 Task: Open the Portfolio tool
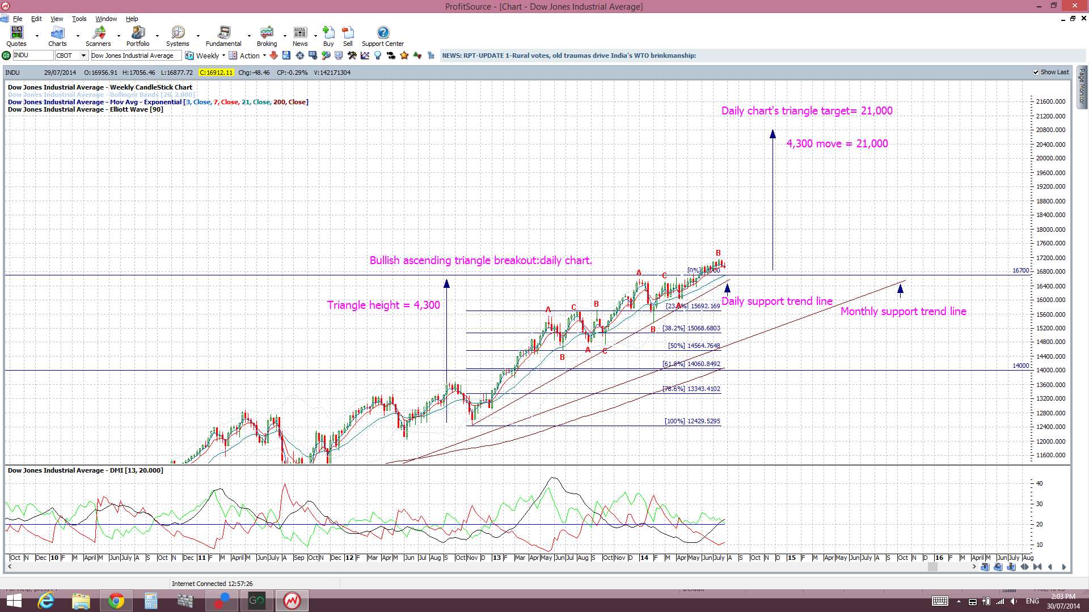[138, 36]
